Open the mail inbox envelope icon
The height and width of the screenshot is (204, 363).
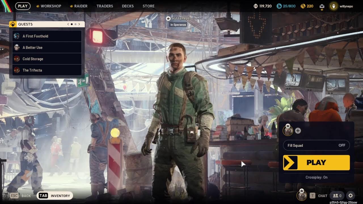tap(322, 6)
